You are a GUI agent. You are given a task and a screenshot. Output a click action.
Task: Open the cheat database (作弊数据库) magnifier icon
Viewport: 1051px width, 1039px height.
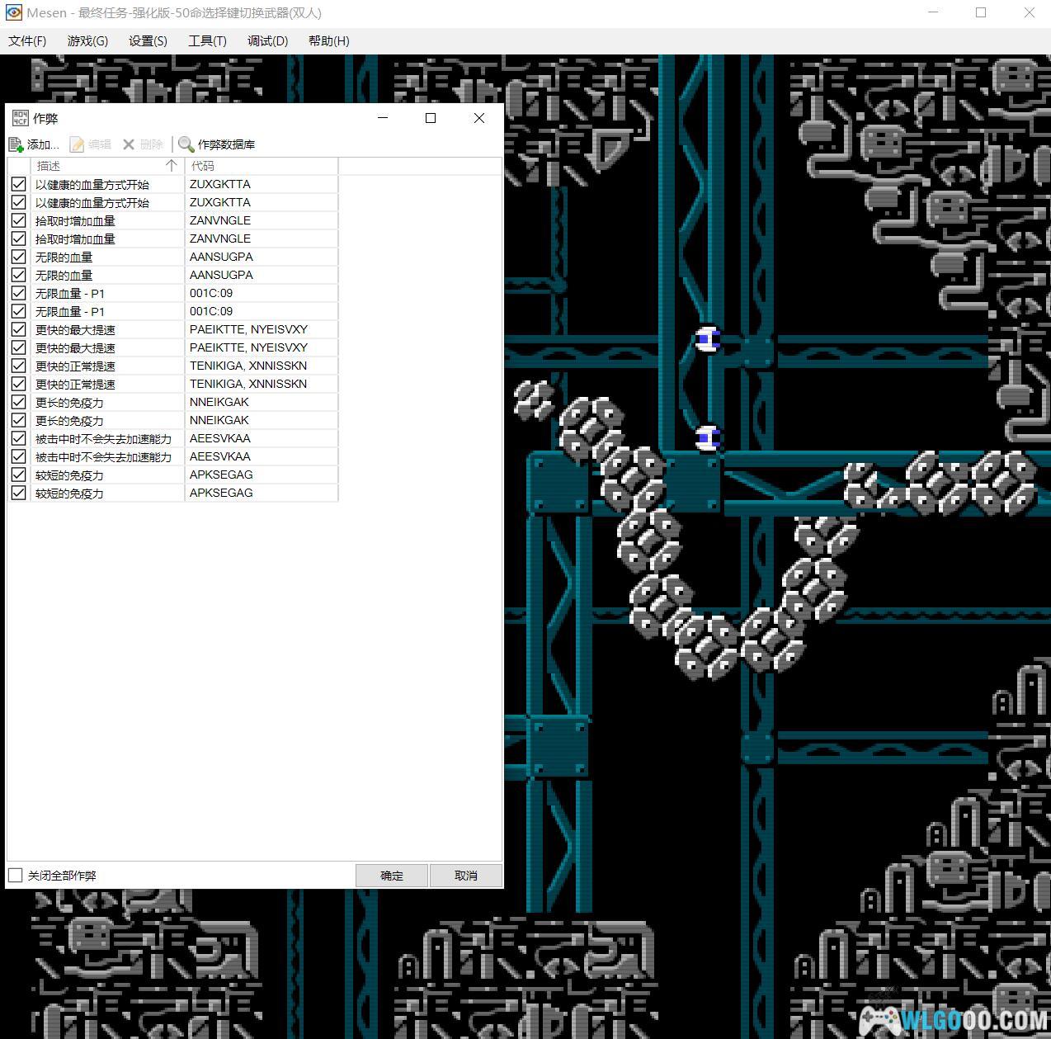pos(186,144)
